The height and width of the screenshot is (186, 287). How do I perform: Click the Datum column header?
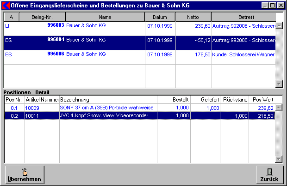pyautogui.click(x=160, y=17)
